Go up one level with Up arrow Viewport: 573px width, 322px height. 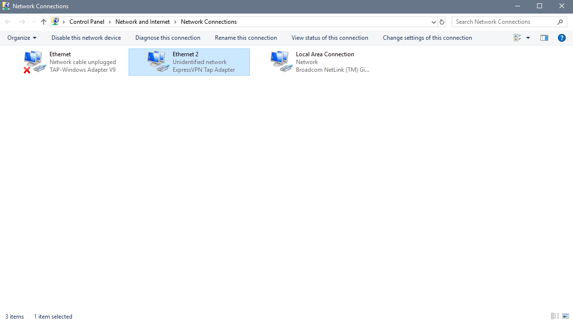(44, 22)
